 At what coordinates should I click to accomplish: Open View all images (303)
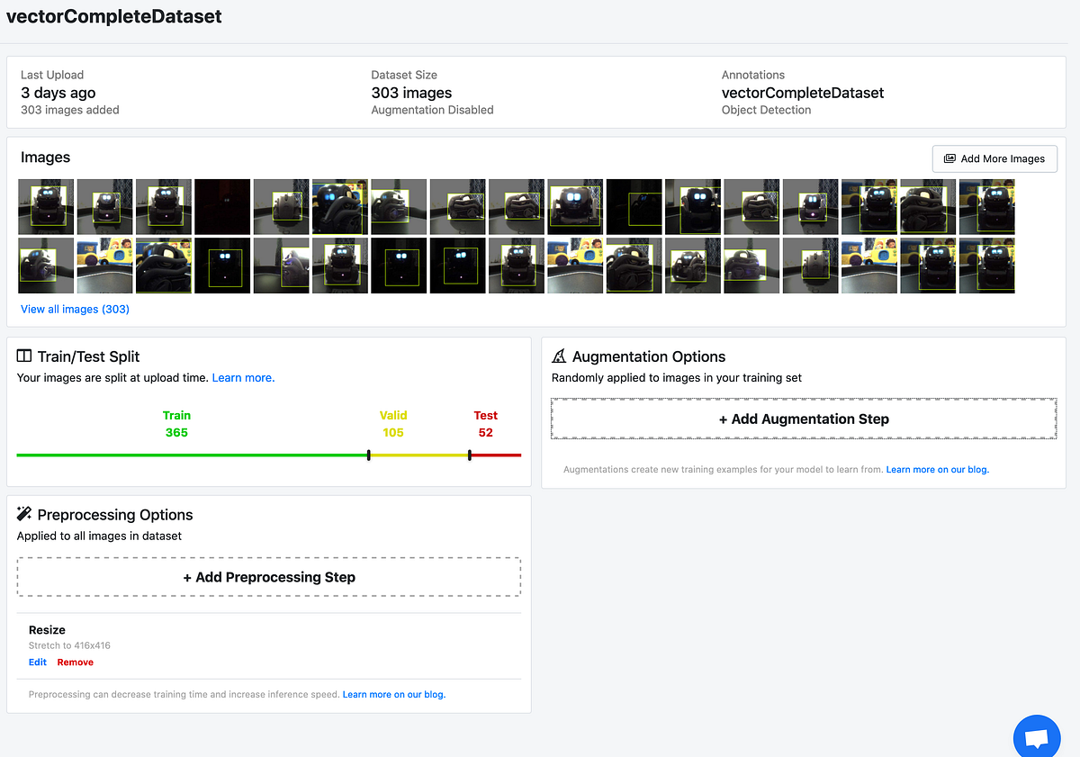[75, 309]
